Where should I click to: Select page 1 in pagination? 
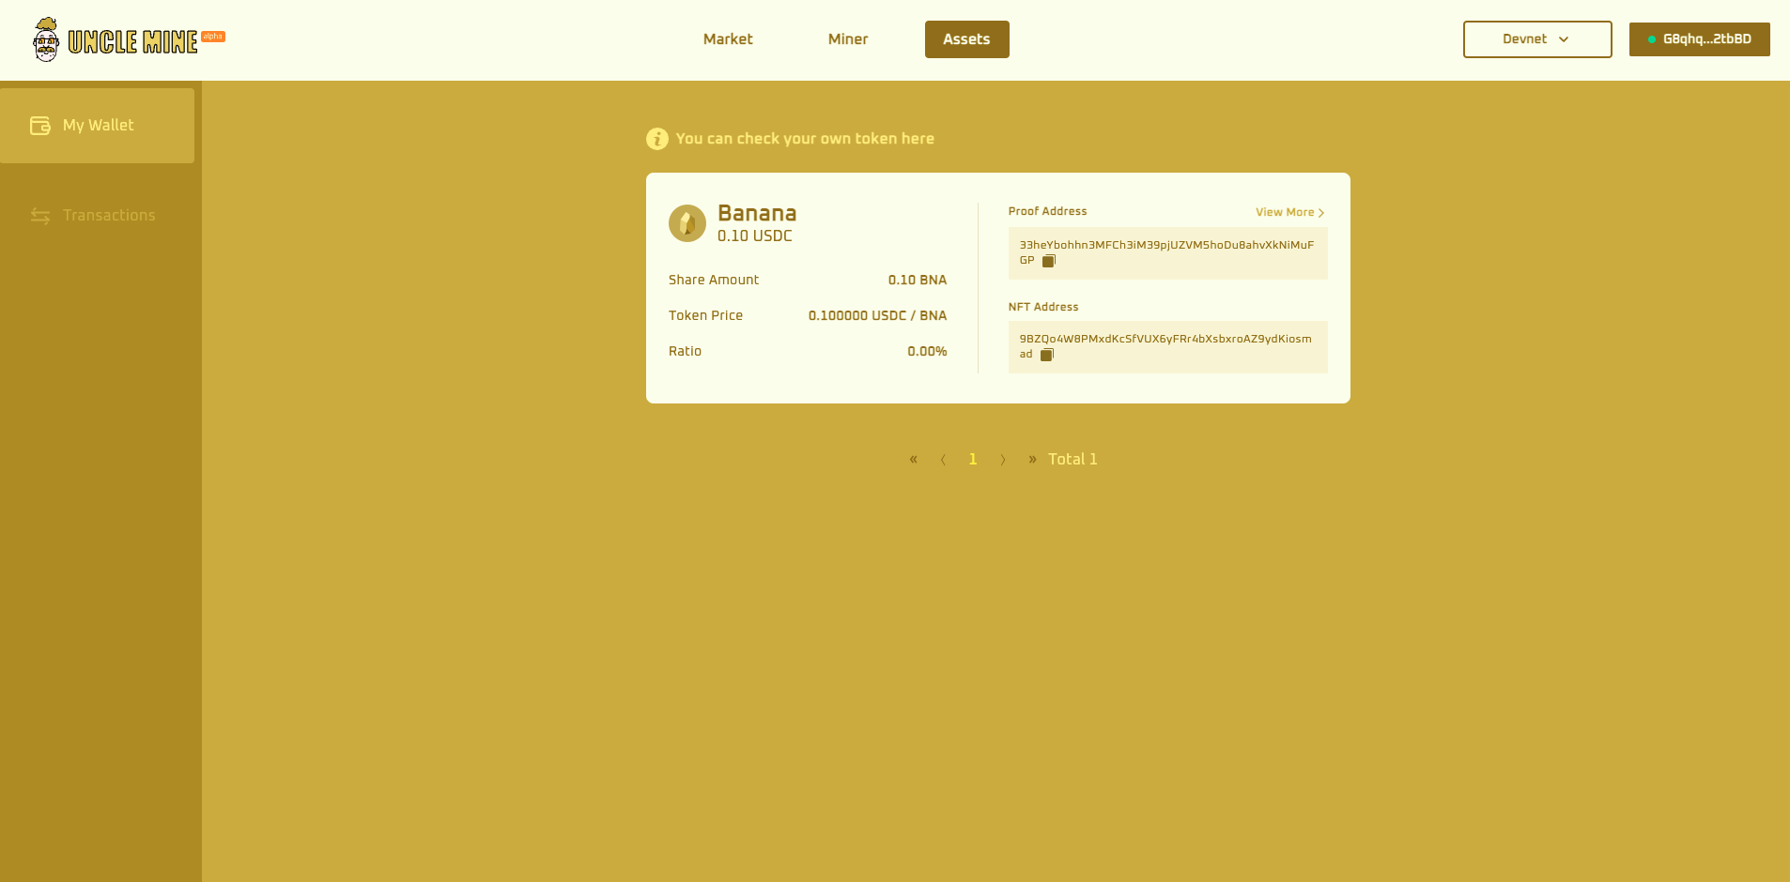click(x=973, y=459)
